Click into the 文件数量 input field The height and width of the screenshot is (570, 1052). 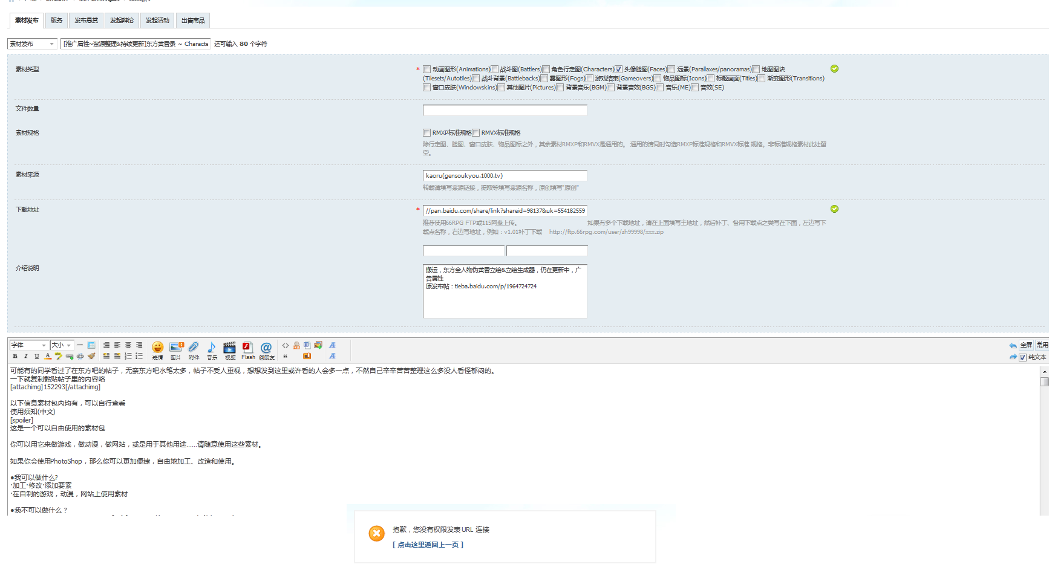(x=505, y=110)
